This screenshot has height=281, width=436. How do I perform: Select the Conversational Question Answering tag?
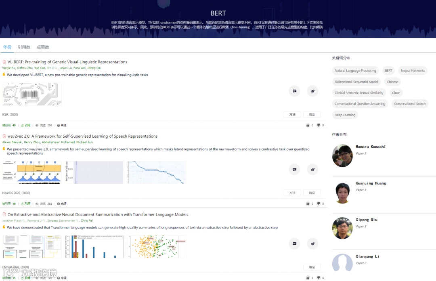360,104
